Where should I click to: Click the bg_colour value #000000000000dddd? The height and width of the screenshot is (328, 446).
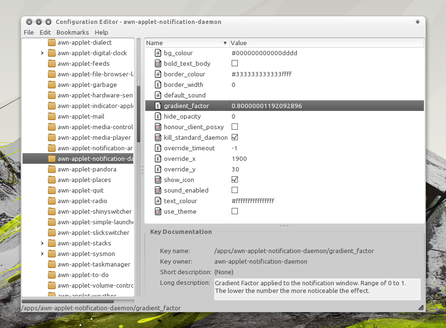(264, 53)
